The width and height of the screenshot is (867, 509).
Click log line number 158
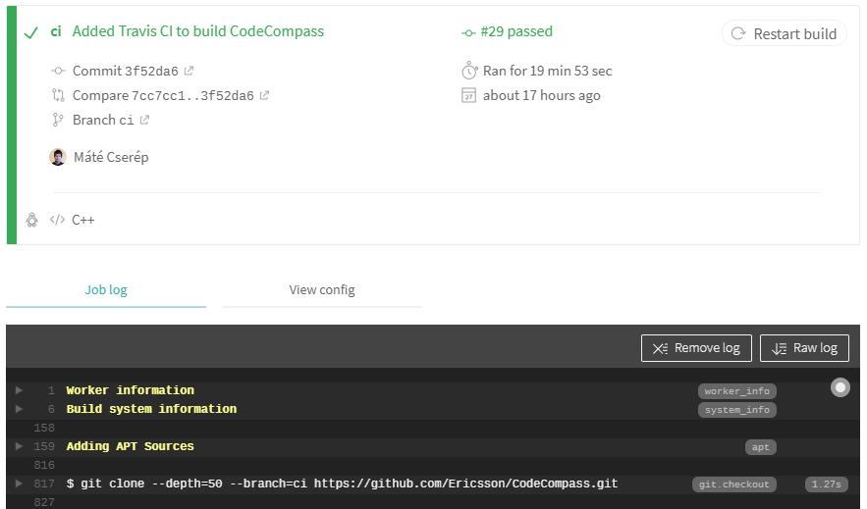(43, 428)
